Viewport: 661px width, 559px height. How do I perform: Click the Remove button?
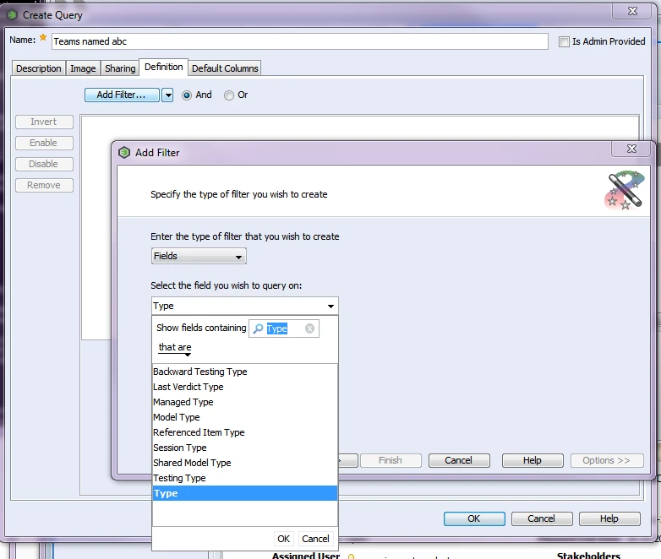(44, 185)
